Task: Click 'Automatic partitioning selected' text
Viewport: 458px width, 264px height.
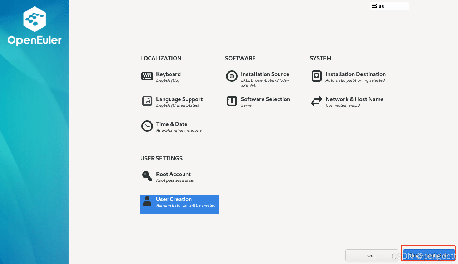Action: pos(355,80)
